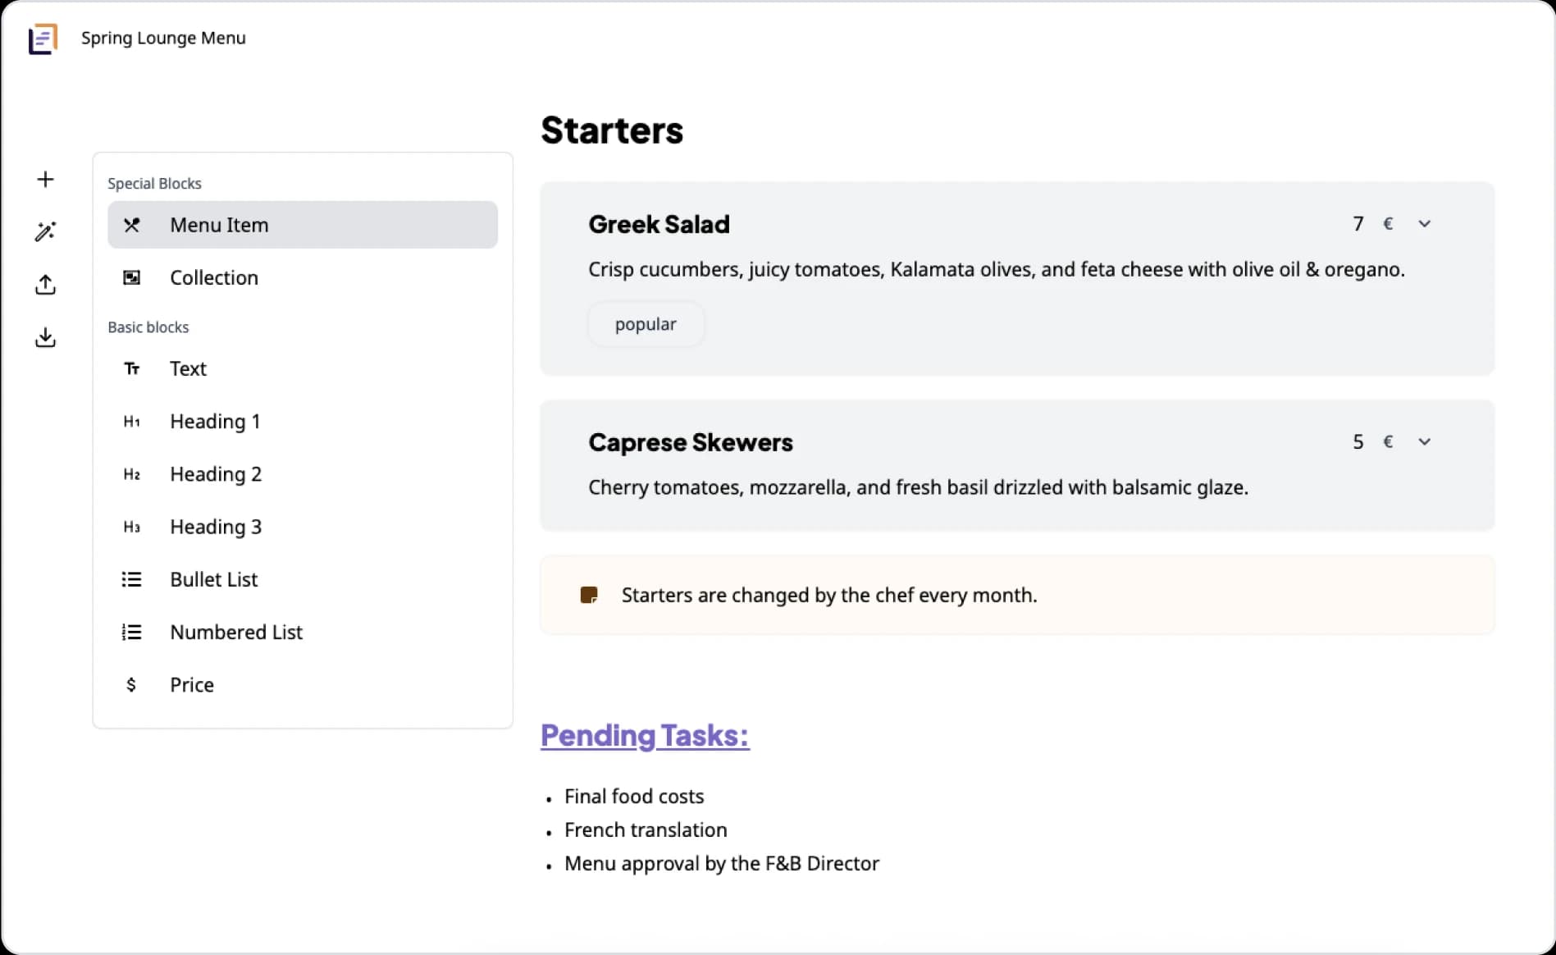The width and height of the screenshot is (1556, 955).
Task: Open the Pending Tasks link
Action: 645,736
